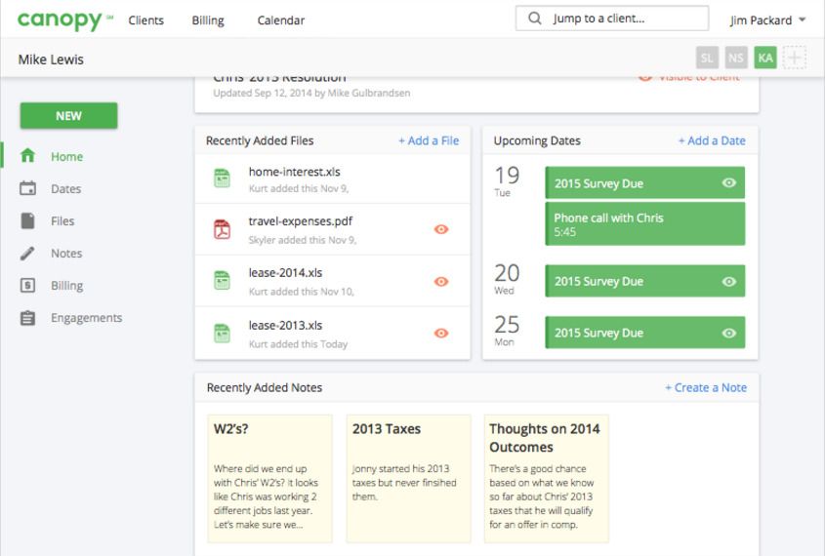The height and width of the screenshot is (556, 825).
Task: Add team member with the dashed plus icon
Action: coord(795,59)
